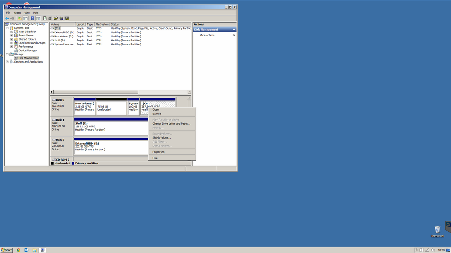Collapse the Disk Management actions header
This screenshot has height=253, width=451.
[x=234, y=30]
